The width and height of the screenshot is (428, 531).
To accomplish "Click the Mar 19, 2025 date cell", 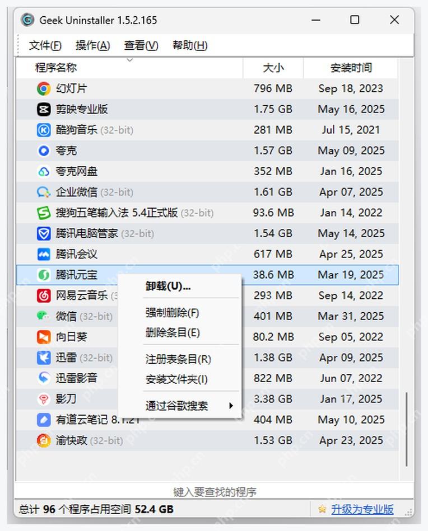I will point(351,275).
